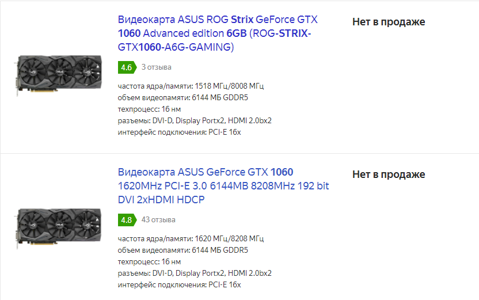Image resolution: width=479 pixels, height=300 pixels.
Task: Click Нет в продаже beside the 1620MHz card
Action: tap(389, 174)
